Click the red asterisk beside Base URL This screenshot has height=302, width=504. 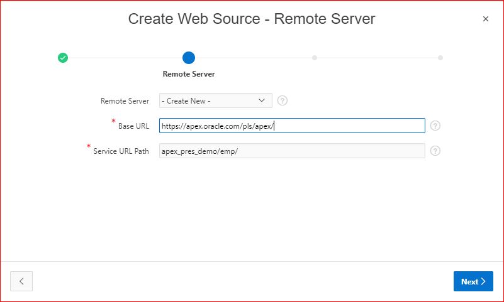coord(113,121)
